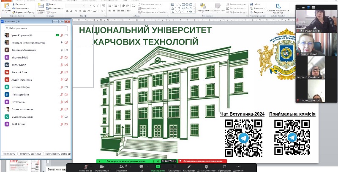Viewport: 338px width, 172px height.
Task: Toggle the mic icon for Владлена Михайленко
Action: (62, 50)
